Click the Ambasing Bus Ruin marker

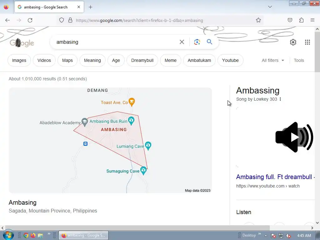pyautogui.click(x=131, y=121)
